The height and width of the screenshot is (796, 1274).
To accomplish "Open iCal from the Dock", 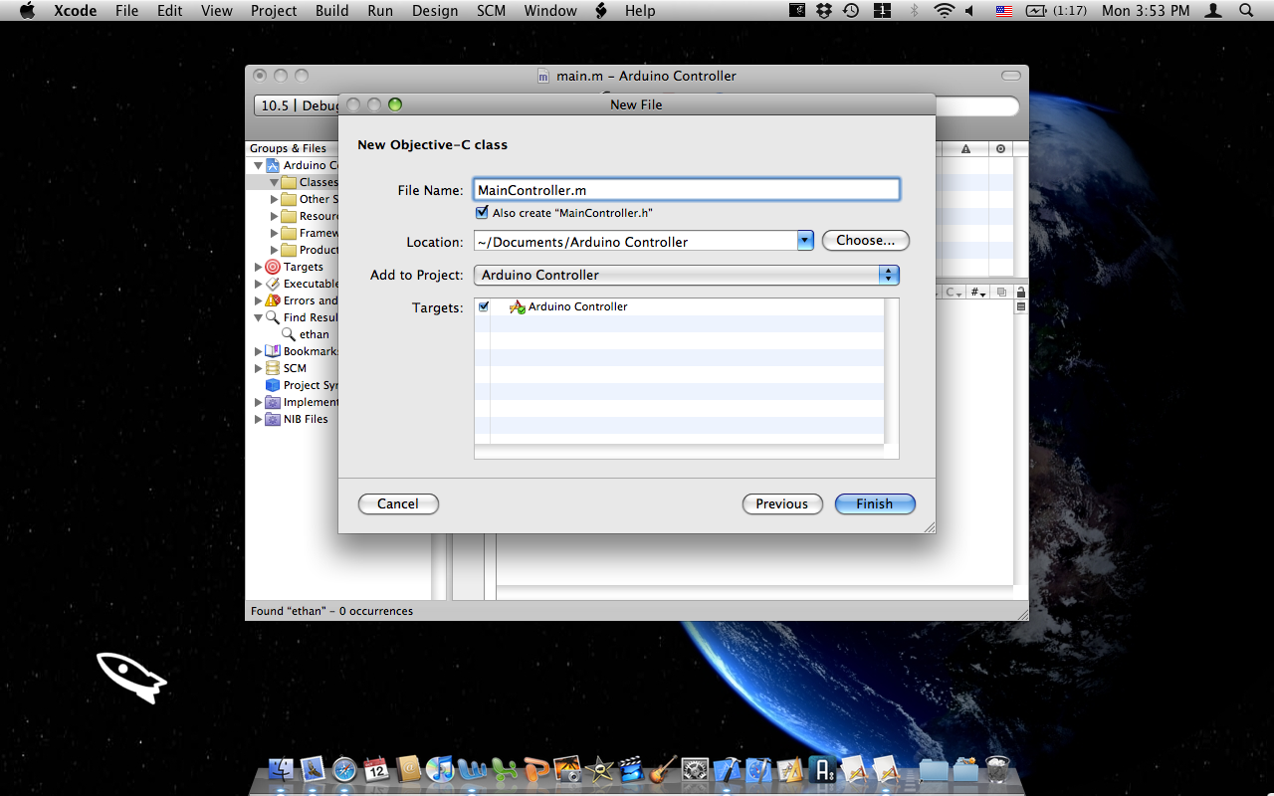I will pos(376,769).
